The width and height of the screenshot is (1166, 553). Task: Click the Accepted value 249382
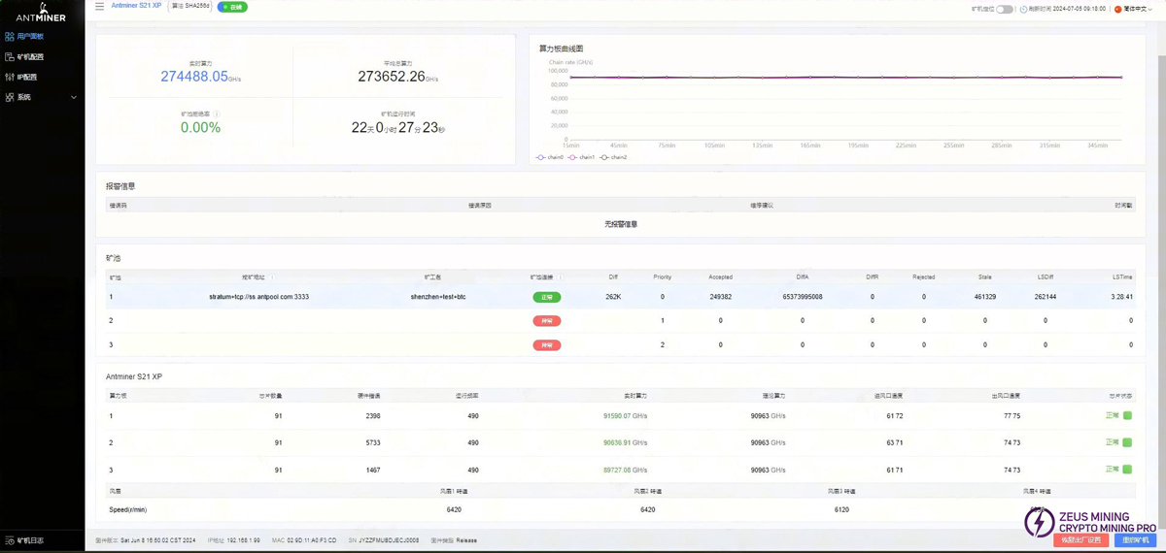(x=720, y=297)
